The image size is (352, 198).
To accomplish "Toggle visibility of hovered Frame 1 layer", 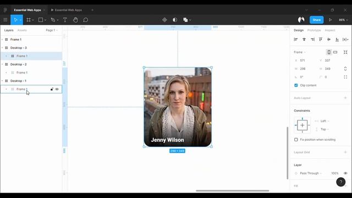I will point(57,89).
